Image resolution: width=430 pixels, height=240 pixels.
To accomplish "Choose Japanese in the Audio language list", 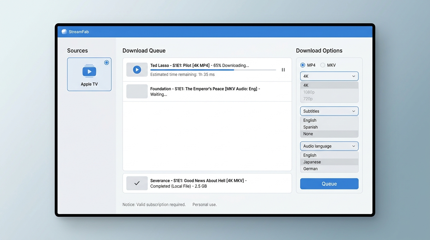I will [329, 162].
